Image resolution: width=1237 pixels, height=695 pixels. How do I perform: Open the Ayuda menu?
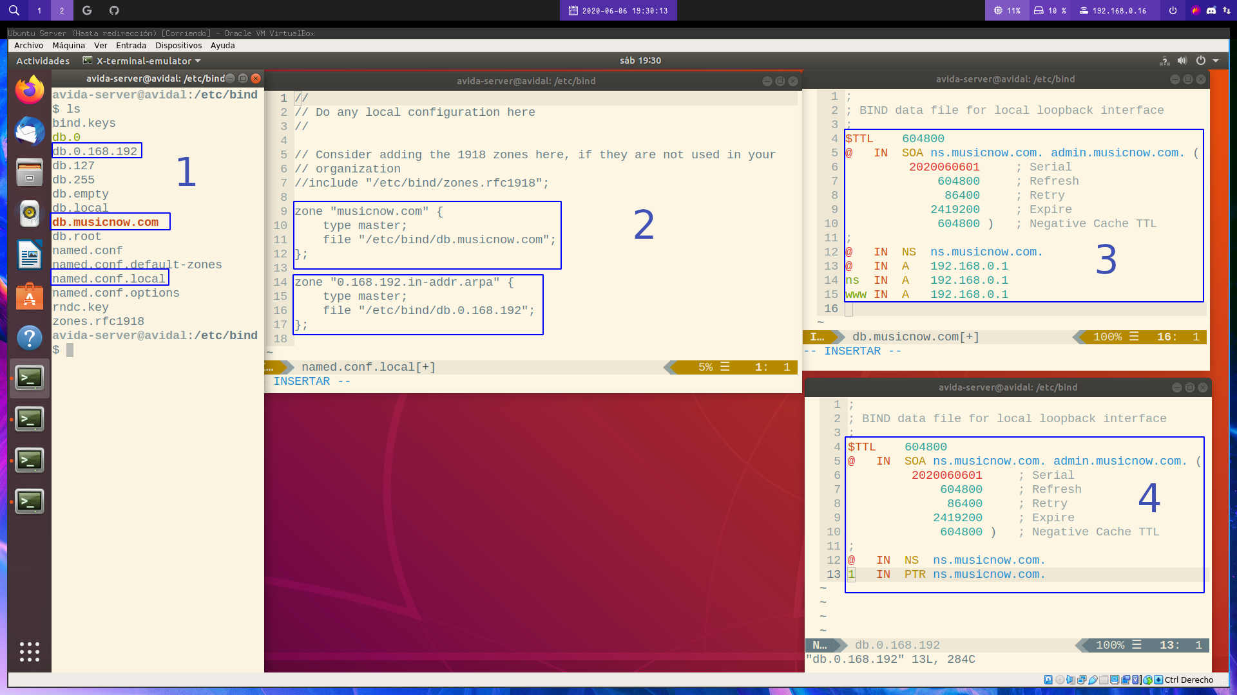click(x=222, y=46)
